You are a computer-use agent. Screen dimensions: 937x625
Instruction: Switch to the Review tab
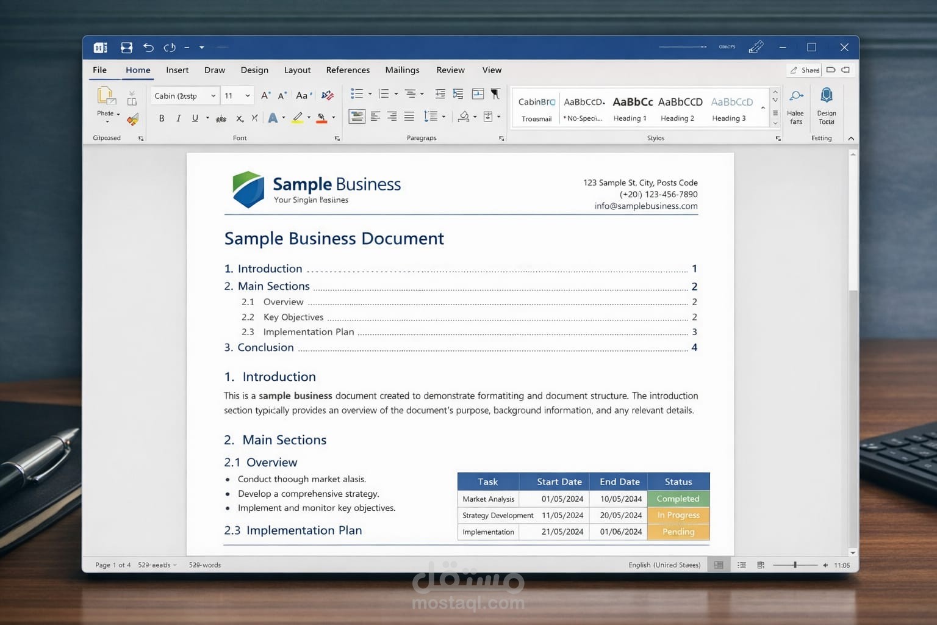450,70
